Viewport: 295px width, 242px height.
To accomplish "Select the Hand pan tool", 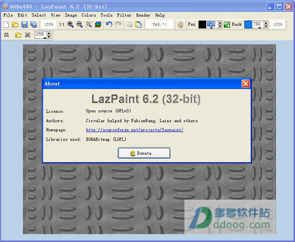I will coord(180,25).
